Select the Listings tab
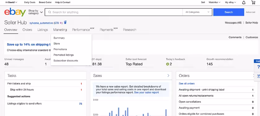 click(x=43, y=30)
